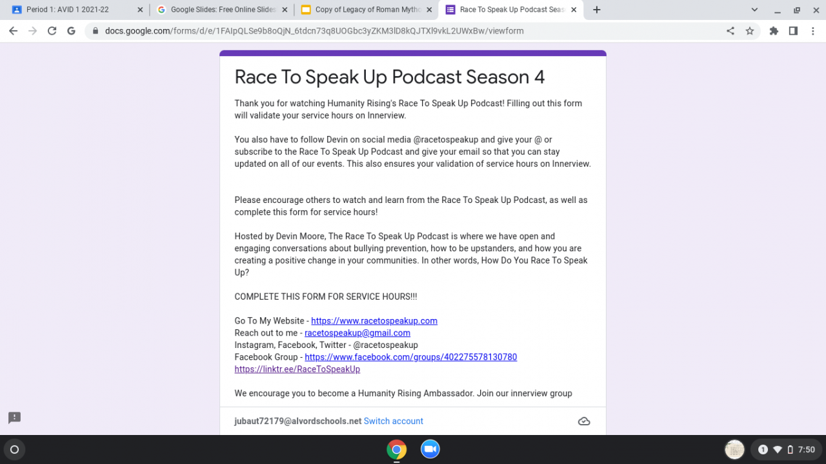Viewport: 826px width, 464px height.
Task: Share this page from address bar
Action: pos(730,31)
